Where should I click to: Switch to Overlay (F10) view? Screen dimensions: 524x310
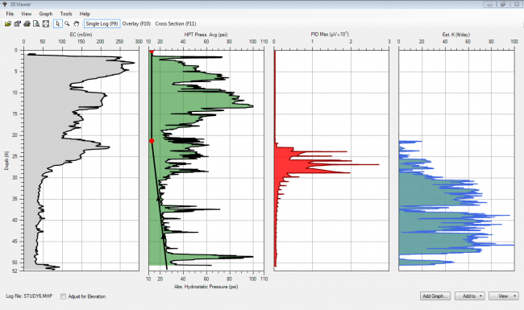tap(136, 23)
